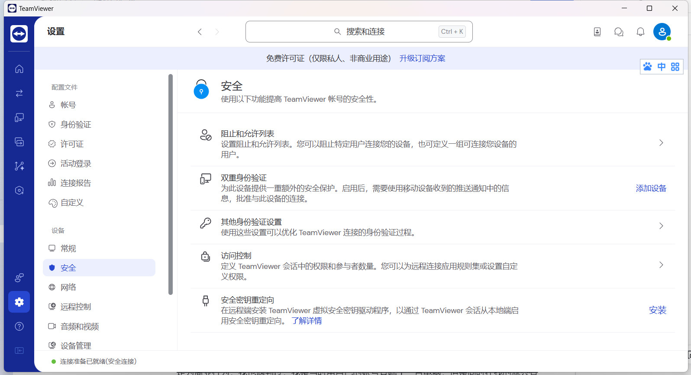691x375 pixels.
Task: Open the chat bubbles icon
Action: [619, 32]
